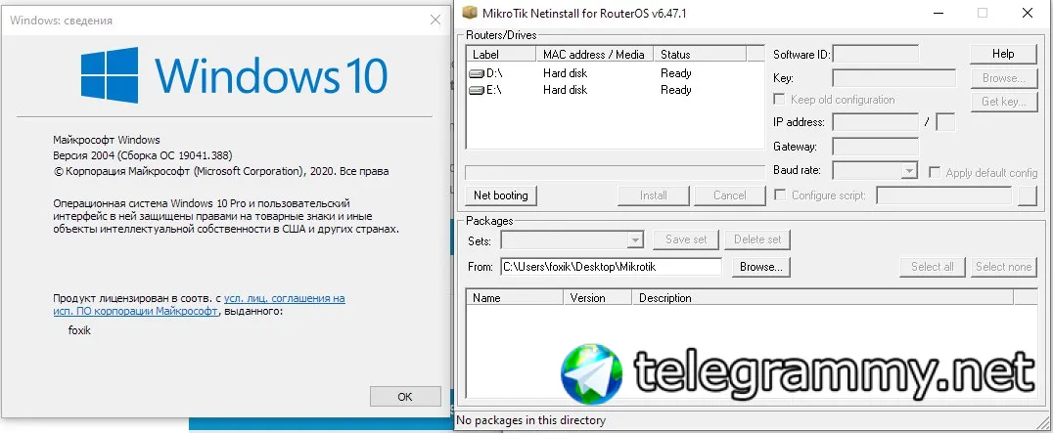
Task: Click the Configure script path field
Action: tap(944, 195)
